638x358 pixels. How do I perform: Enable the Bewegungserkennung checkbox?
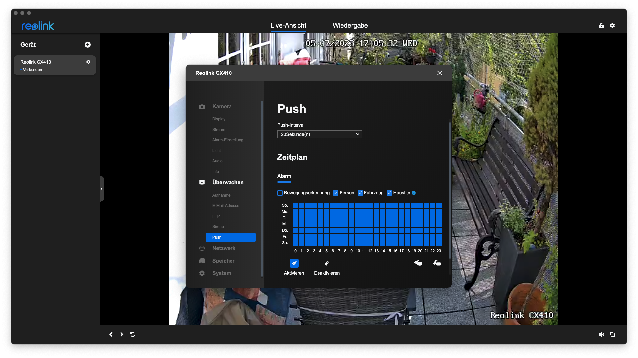pyautogui.click(x=280, y=193)
